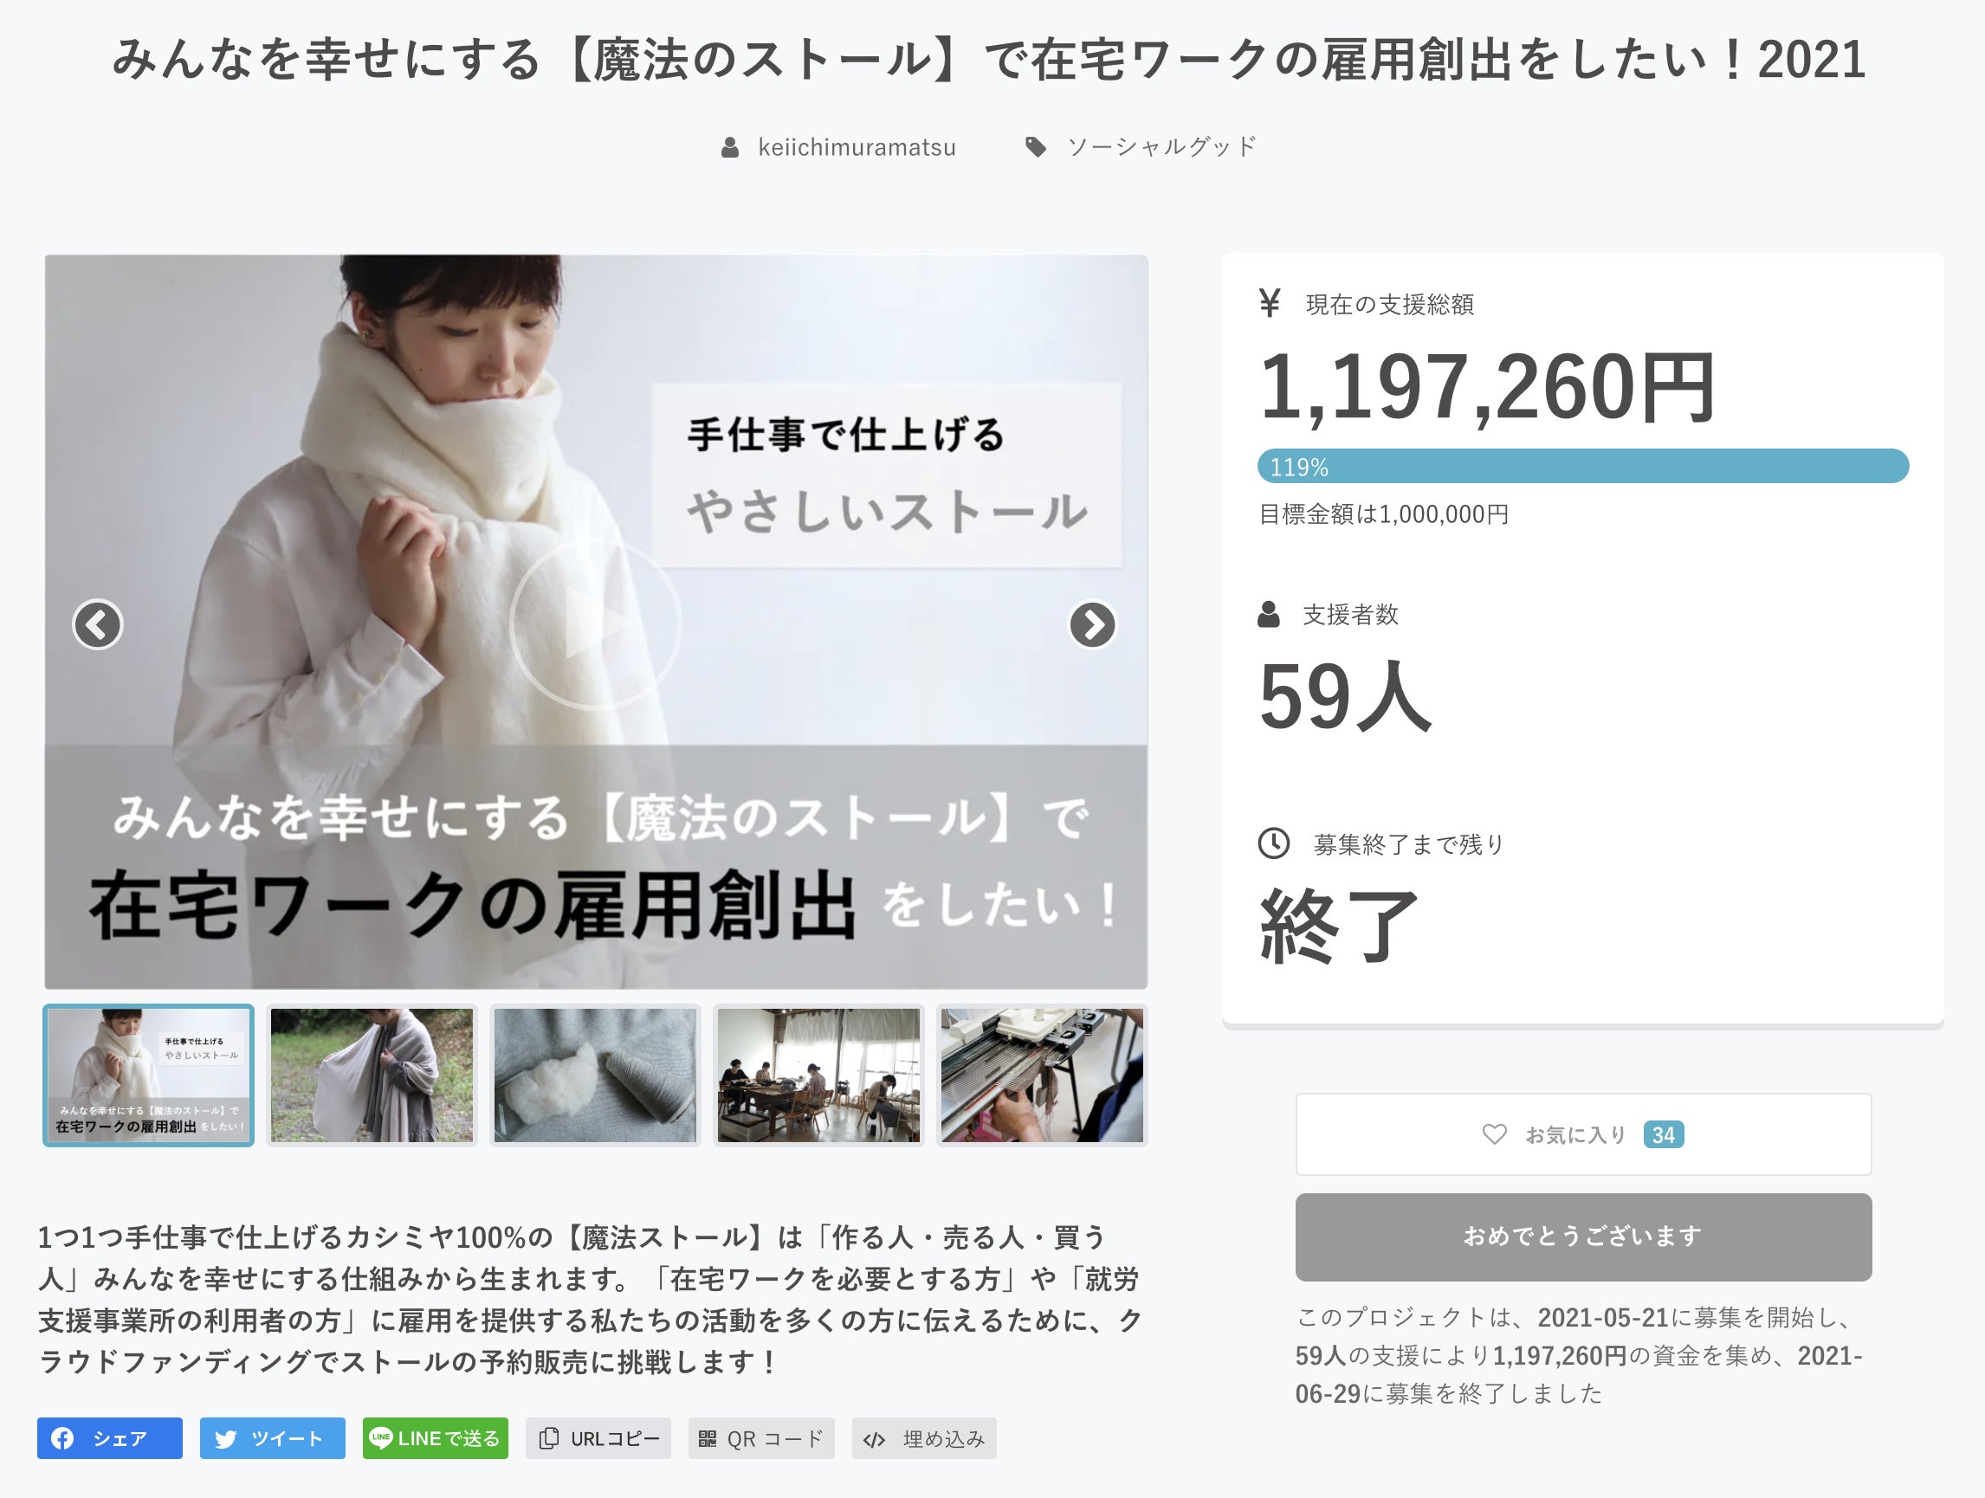
Task: Copy the link with URLコピー
Action: pyautogui.click(x=598, y=1438)
